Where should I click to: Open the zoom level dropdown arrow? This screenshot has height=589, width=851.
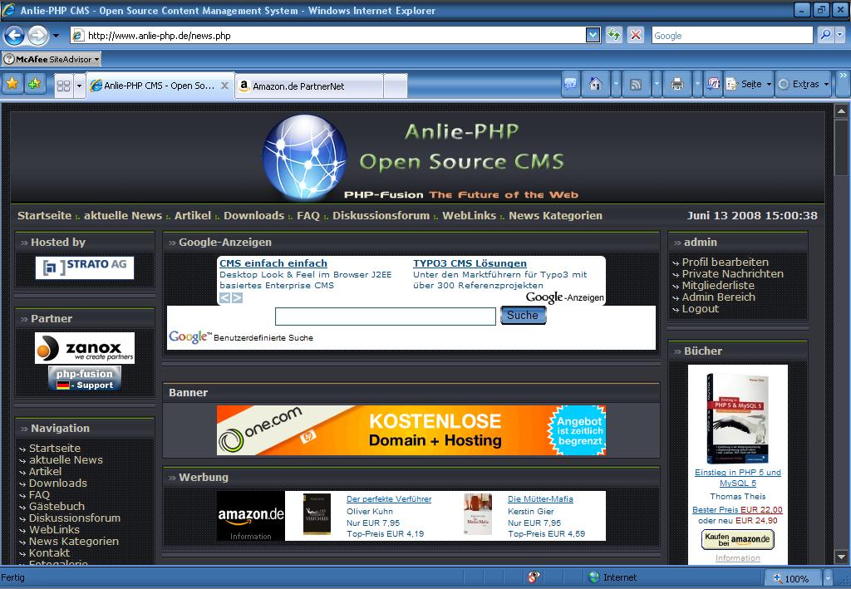point(828,578)
